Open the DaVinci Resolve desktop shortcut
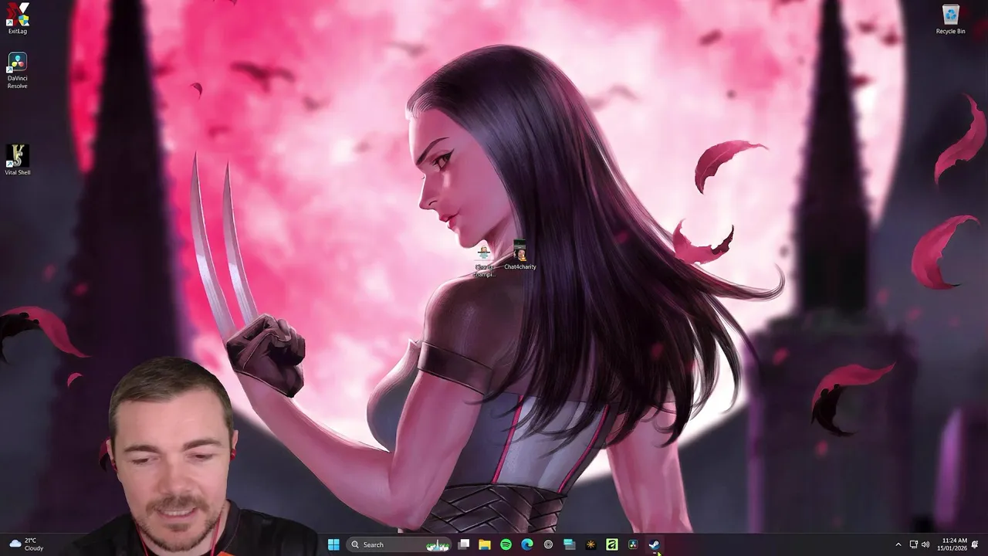988x556 pixels. (x=17, y=70)
